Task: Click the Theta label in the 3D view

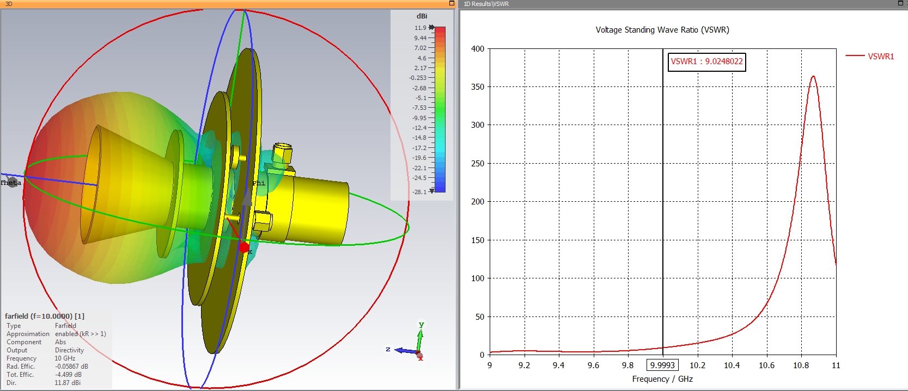Action: pos(11,183)
